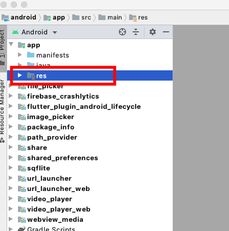Expand the flutter_plugin_android_lifecycle module
The image size is (229, 231).
point(11,106)
